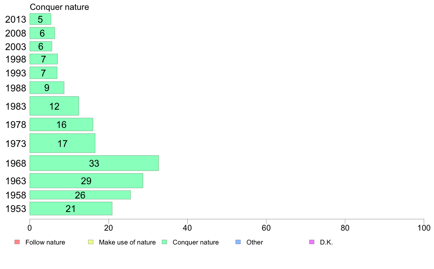Click the 1968 bar showing 33
434x269 pixels.
[x=94, y=163]
